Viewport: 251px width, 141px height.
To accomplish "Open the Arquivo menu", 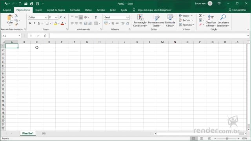I will (x=7, y=10).
